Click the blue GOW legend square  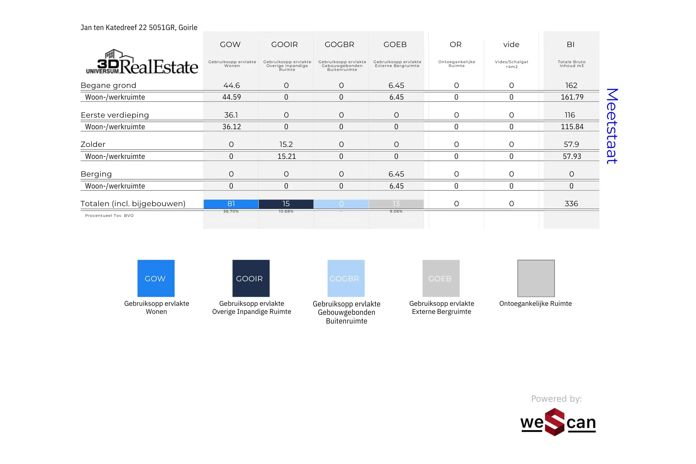(x=156, y=278)
